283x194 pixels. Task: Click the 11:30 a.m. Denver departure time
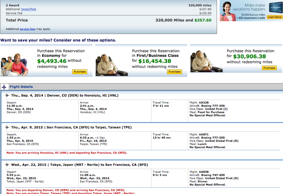[x=15, y=106]
